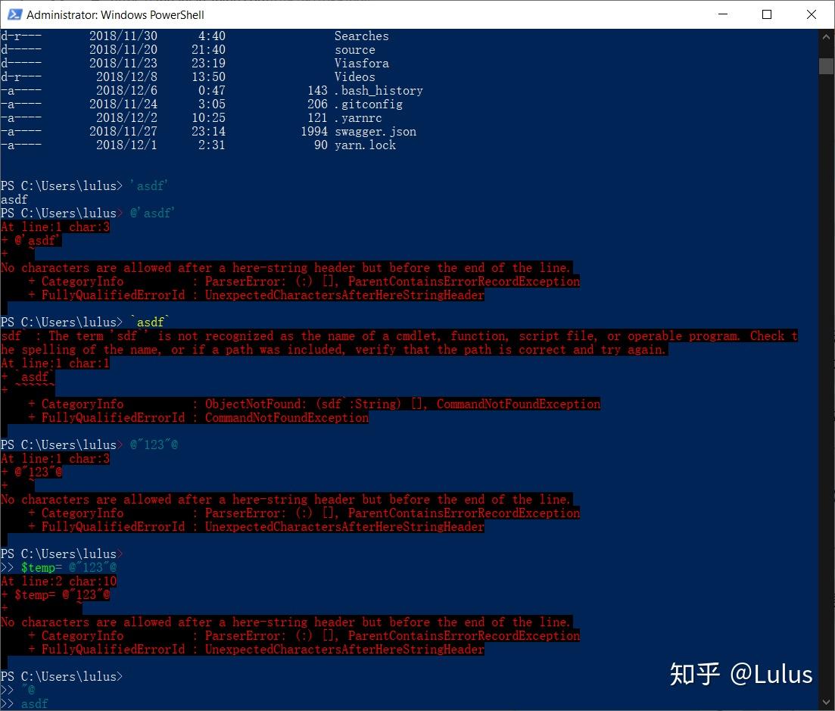This screenshot has width=835, height=711.
Task: Click the scrollbar down arrow
Action: (825, 703)
